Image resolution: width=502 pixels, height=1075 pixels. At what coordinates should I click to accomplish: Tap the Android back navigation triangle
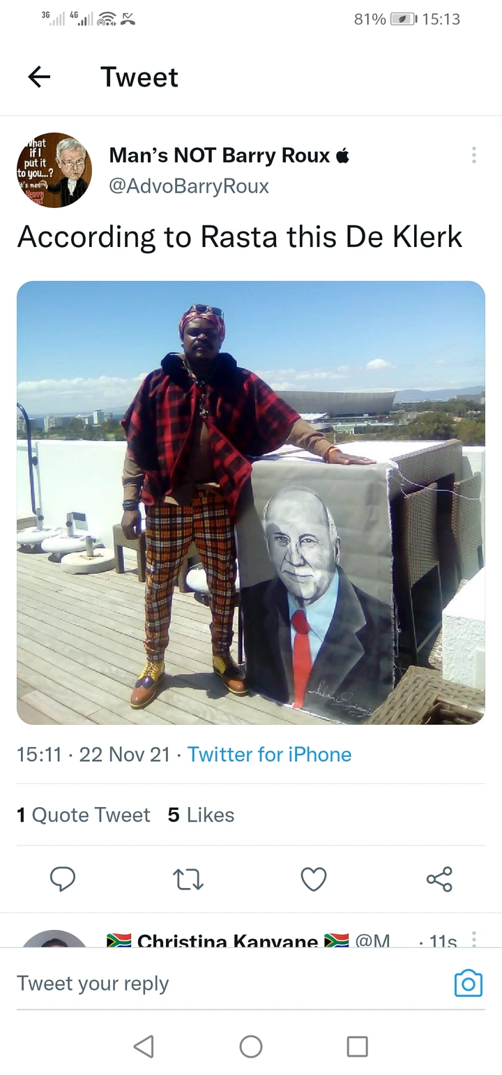point(144,1046)
